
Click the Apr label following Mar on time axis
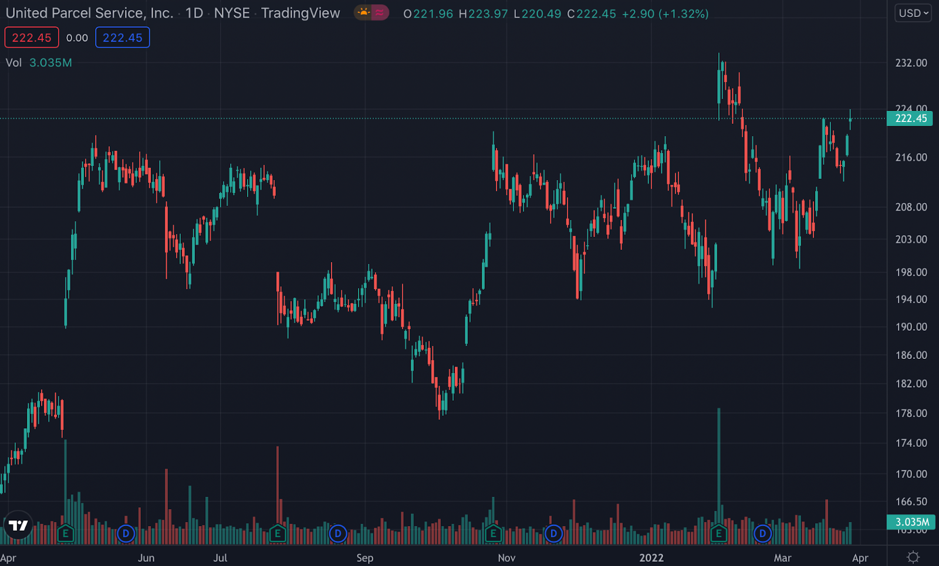click(860, 558)
